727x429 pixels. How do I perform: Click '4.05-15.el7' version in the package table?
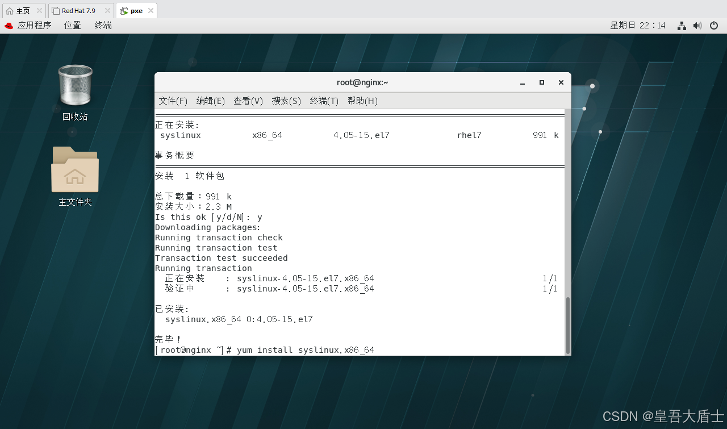[361, 135]
